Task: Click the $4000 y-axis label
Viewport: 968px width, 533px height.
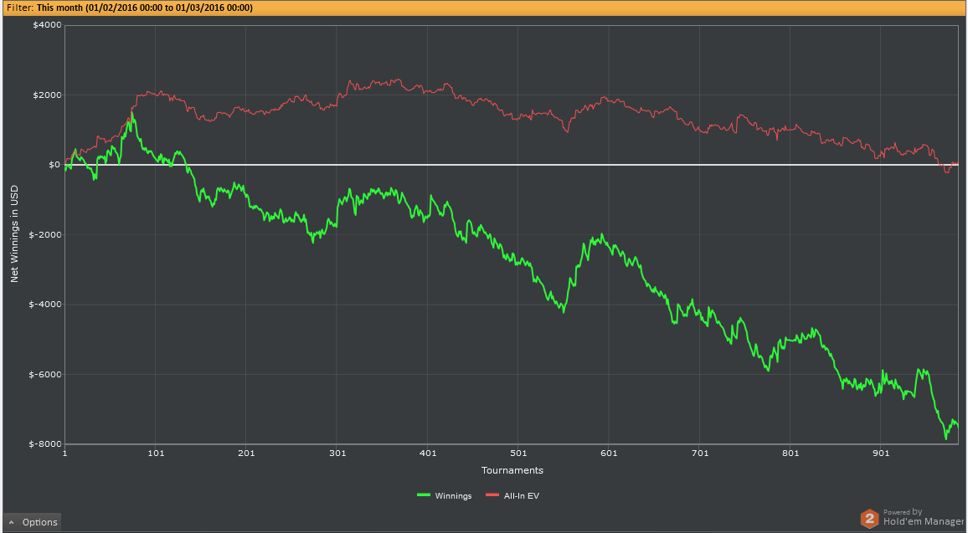Action: tap(49, 25)
